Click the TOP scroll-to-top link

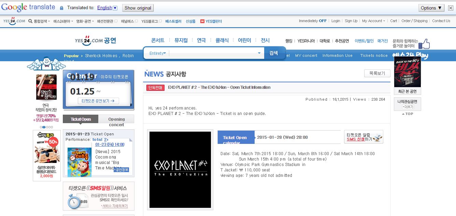coord(408,114)
